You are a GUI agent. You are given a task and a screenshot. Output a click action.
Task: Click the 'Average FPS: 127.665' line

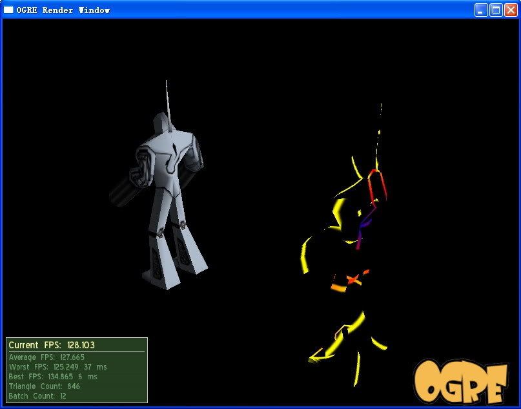click(x=46, y=357)
